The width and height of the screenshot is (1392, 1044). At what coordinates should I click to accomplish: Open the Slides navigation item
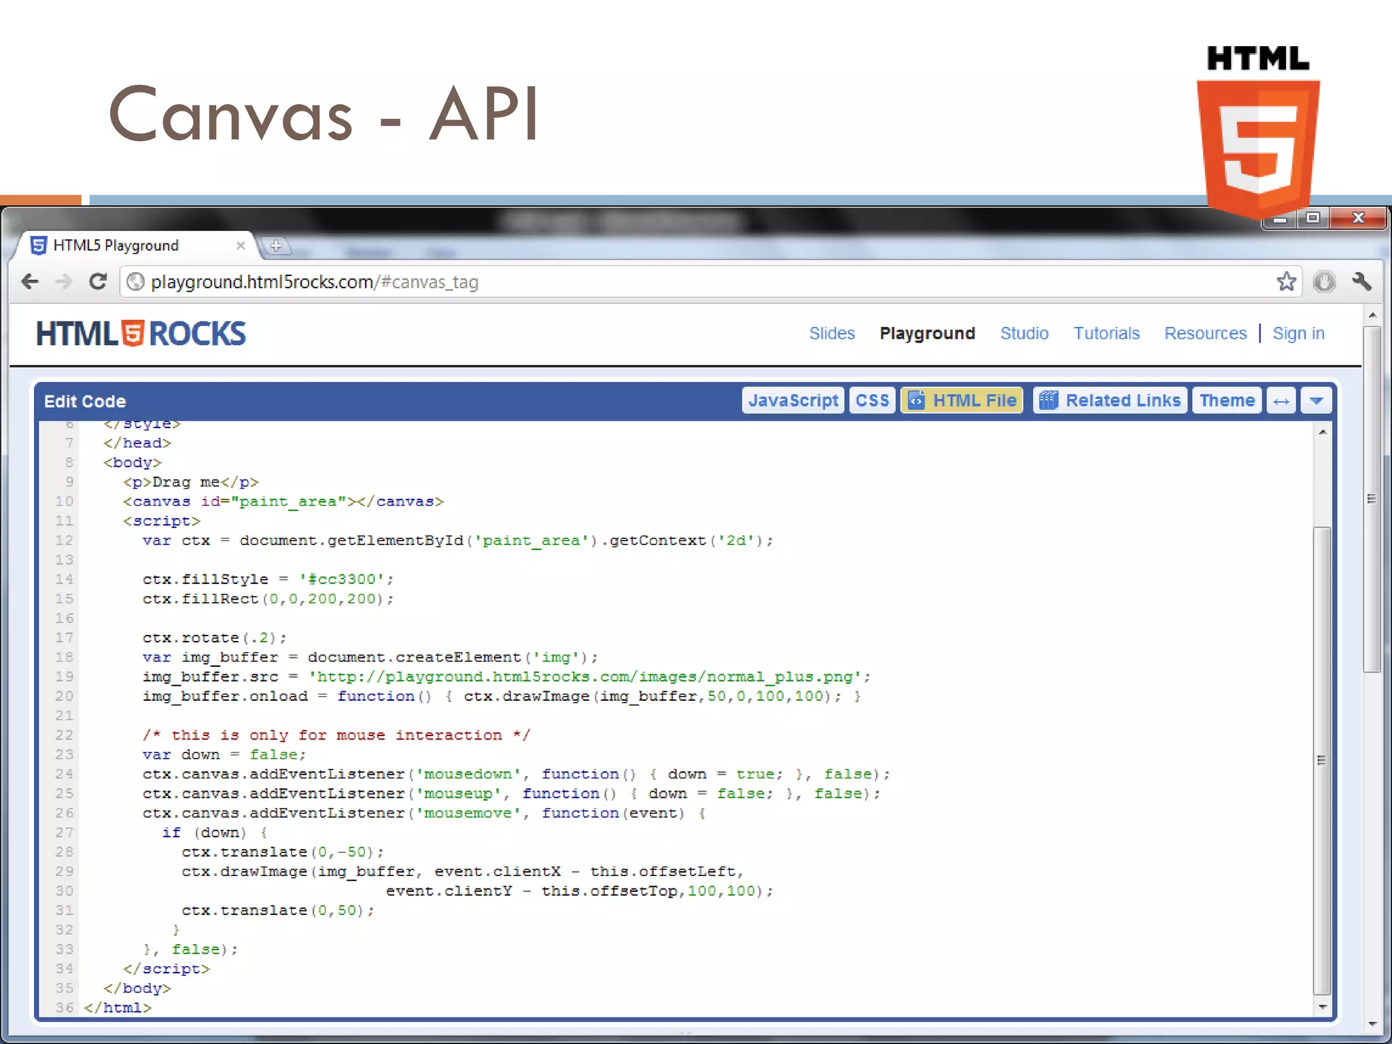click(831, 334)
